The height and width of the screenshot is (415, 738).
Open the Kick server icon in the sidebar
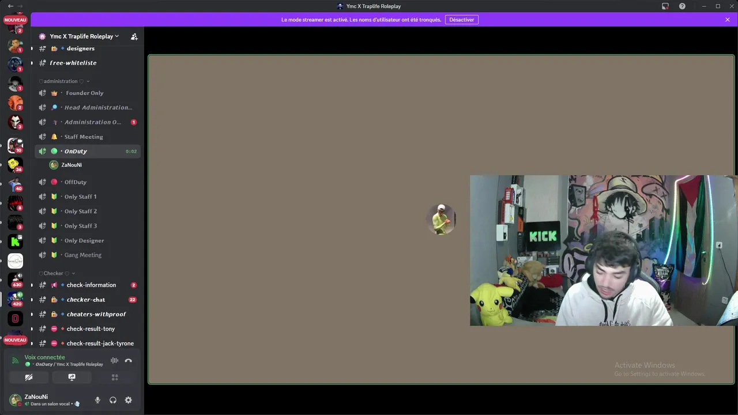[16, 242]
